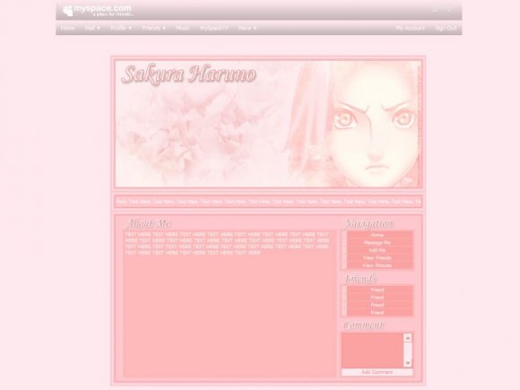Click the MySpace logo icon
The image size is (520, 390).
pyautogui.click(x=67, y=11)
